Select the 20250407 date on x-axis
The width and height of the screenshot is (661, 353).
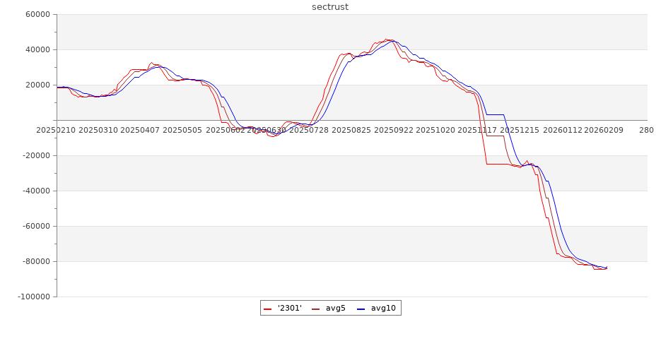[139, 131]
